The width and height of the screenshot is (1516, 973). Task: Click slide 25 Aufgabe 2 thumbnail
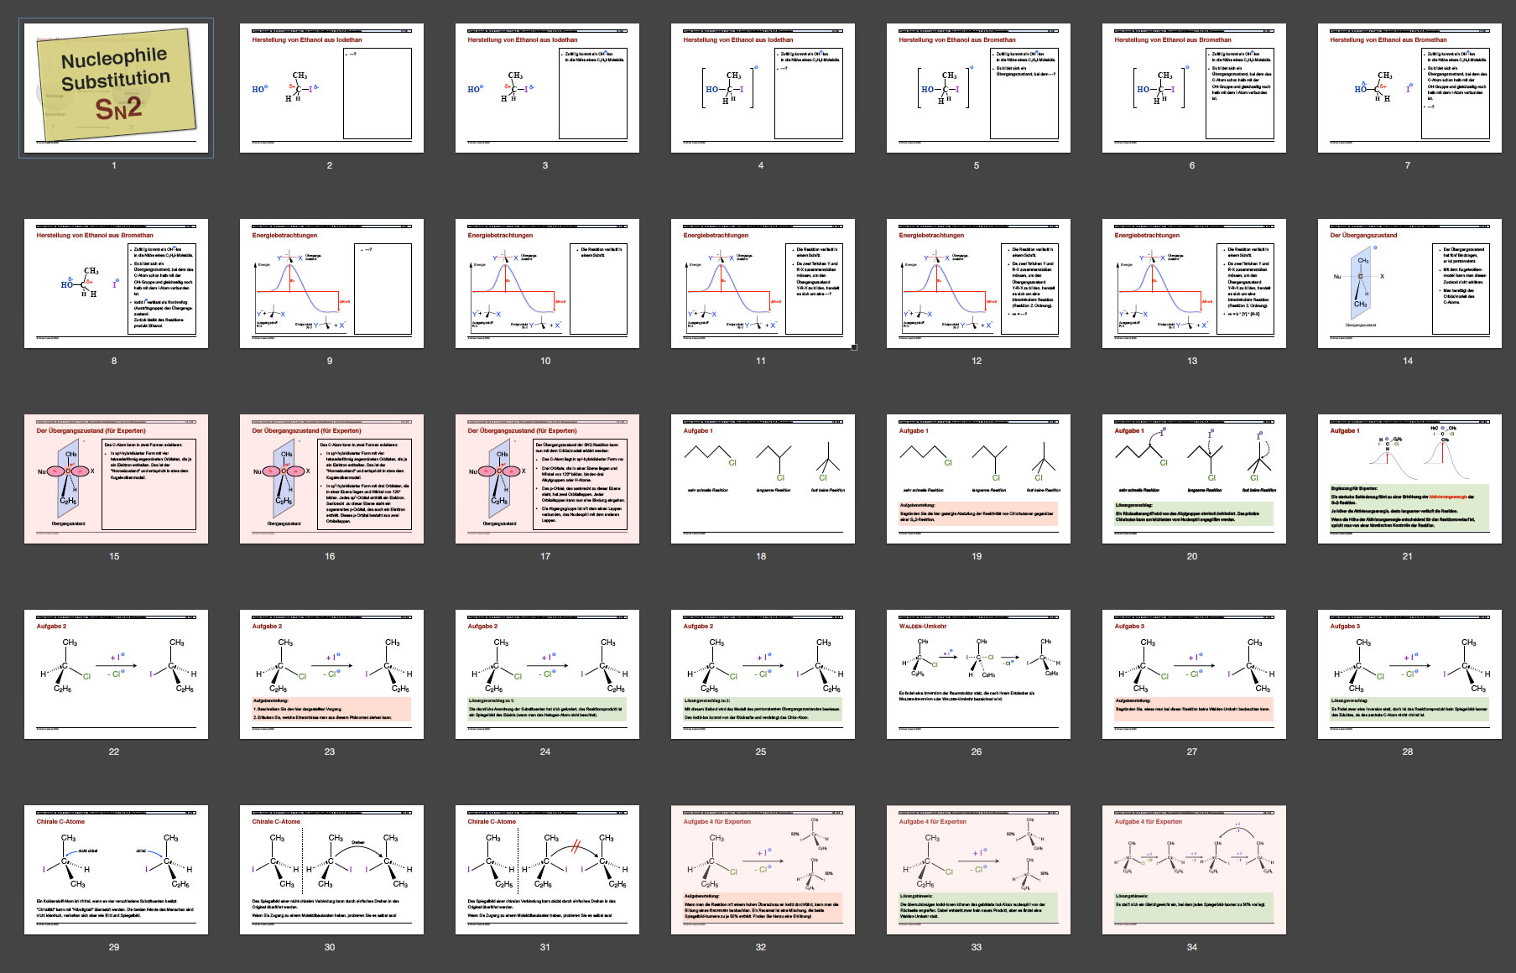(x=763, y=674)
